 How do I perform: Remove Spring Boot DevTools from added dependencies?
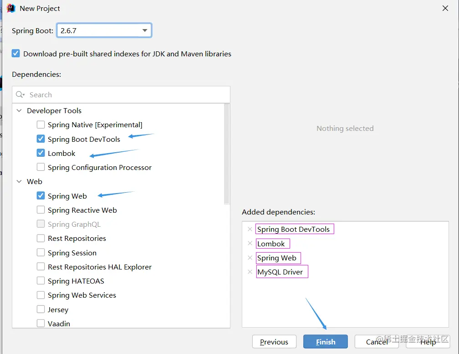(250, 229)
